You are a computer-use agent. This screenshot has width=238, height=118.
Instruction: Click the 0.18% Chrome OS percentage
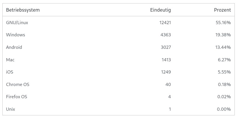pos(224,85)
